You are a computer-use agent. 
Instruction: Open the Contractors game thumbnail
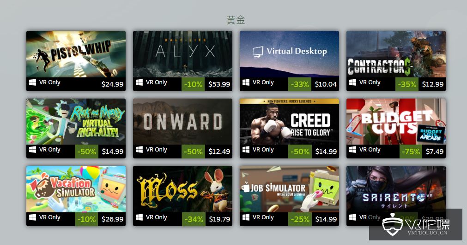[396, 54]
